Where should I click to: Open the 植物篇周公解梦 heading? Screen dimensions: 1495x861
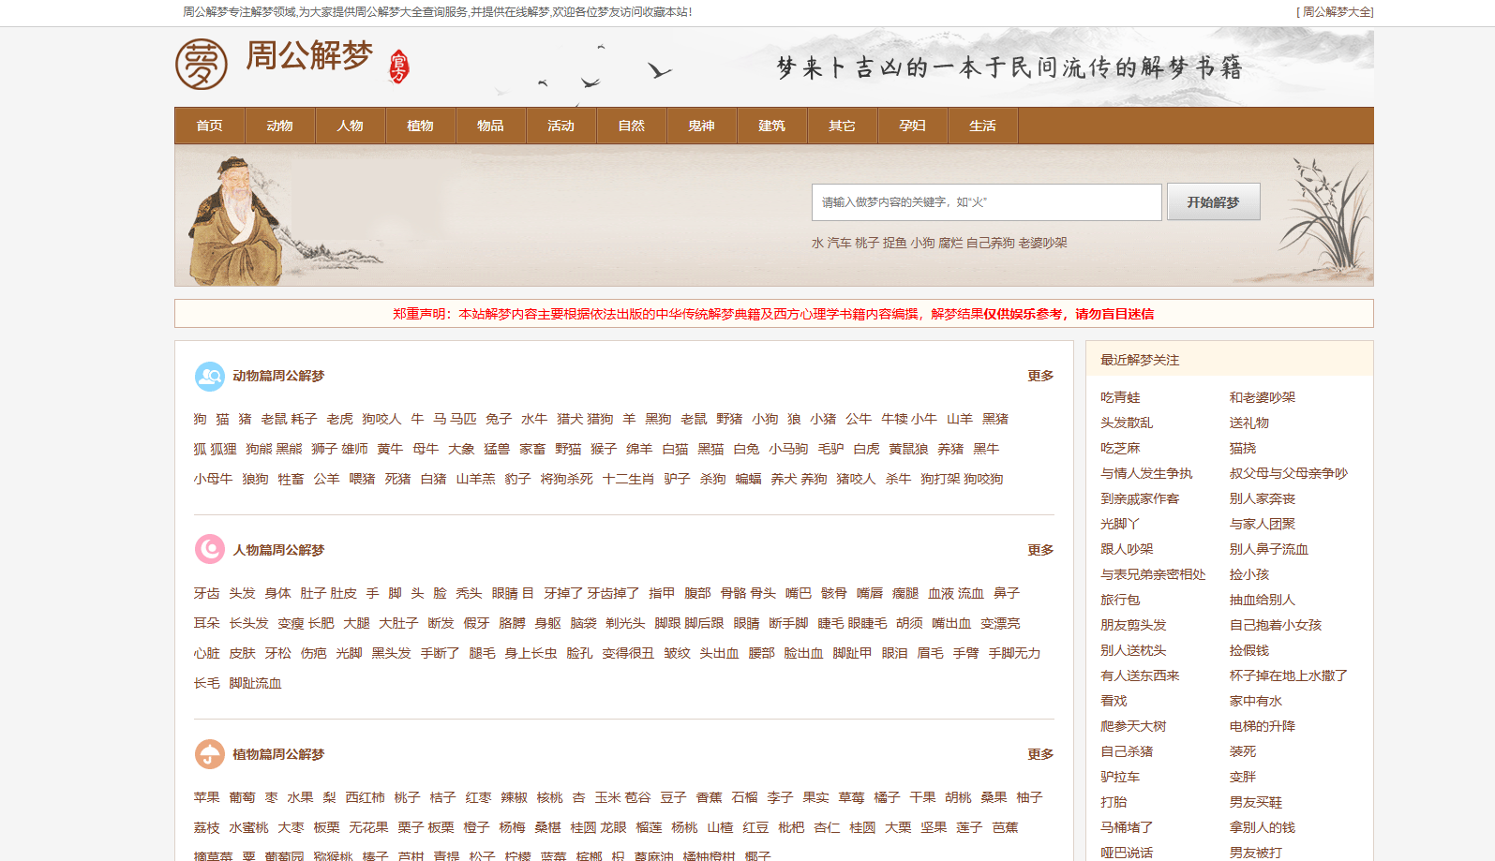pos(278,754)
